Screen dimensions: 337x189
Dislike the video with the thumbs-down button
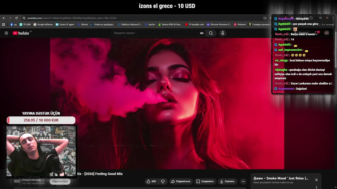(163, 181)
